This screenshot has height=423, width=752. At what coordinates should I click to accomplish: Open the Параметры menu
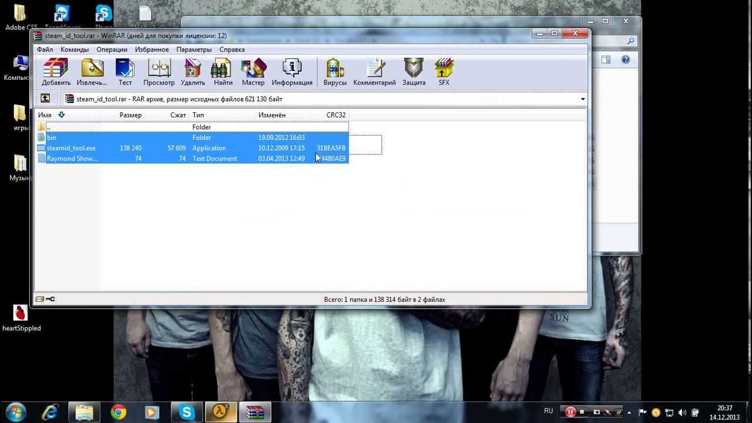pos(194,49)
